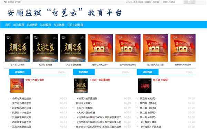207x129 pixels.
Task: Open list item 生产运动渡过难关
Action: (22, 103)
